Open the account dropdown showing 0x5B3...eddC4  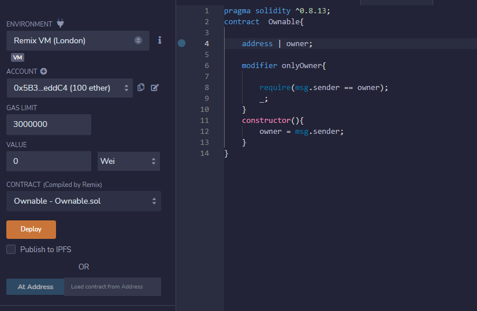pos(70,88)
